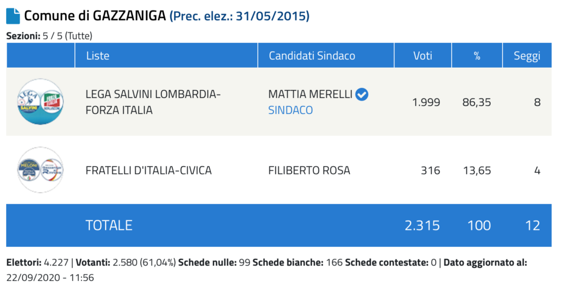Select the LEGA SALVINI LOMBARDIA-FORZA ITALIA list name

pyautogui.click(x=153, y=102)
